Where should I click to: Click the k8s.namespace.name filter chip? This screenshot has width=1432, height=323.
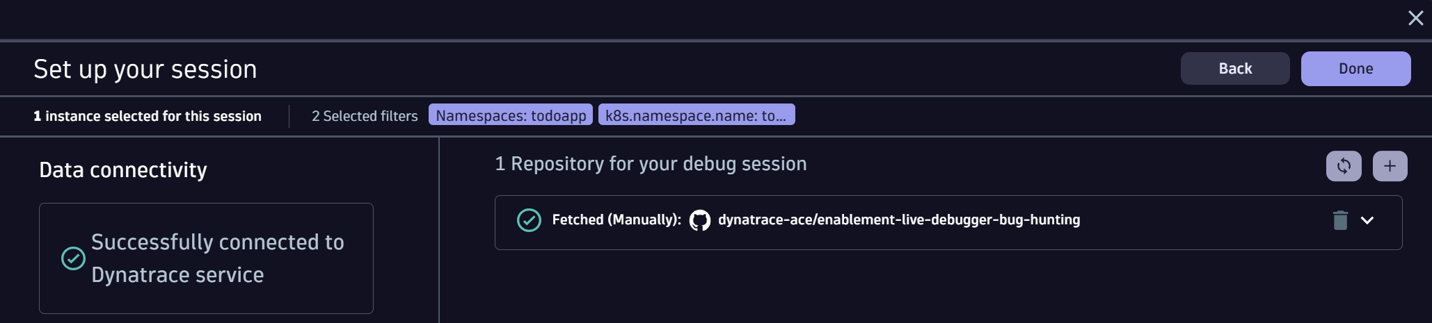tap(696, 115)
